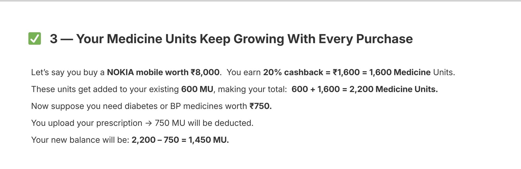Click the bold text "NOKIA mobile worth ₹8,000"
The height and width of the screenshot is (169, 521).
(163, 72)
